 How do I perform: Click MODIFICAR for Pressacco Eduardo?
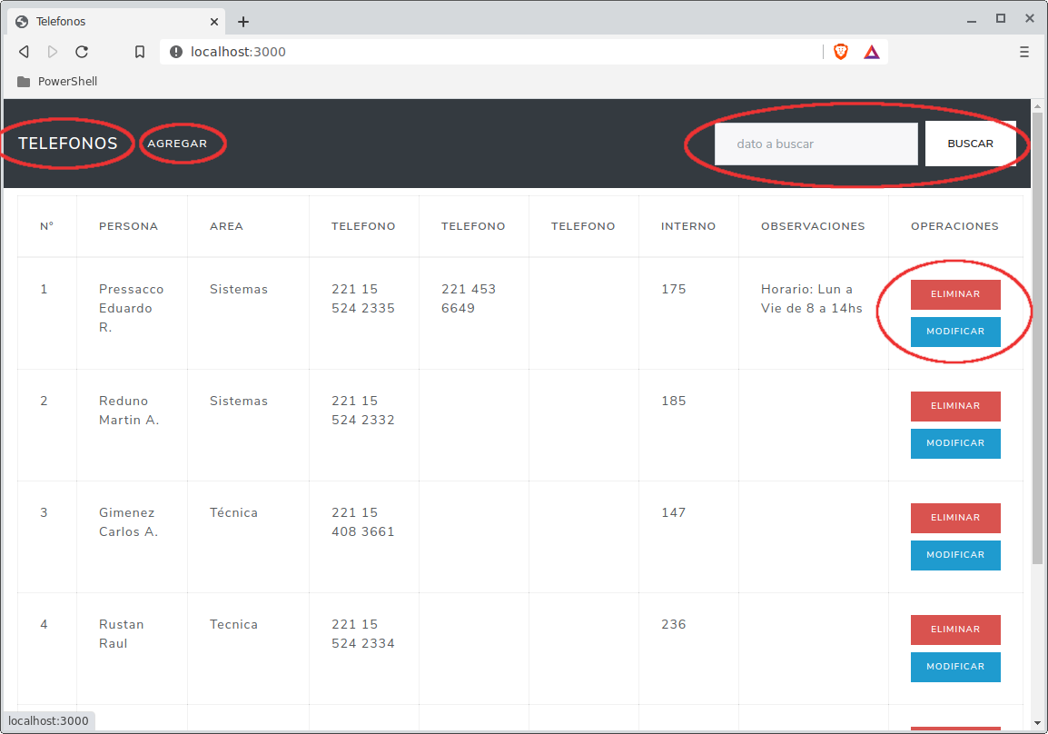[x=955, y=332]
